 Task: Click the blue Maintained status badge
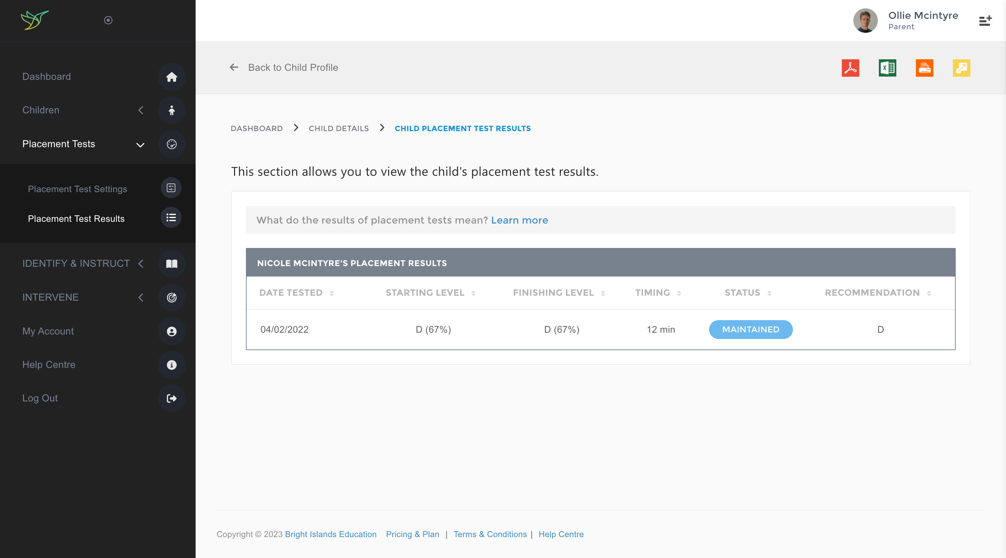(x=750, y=330)
